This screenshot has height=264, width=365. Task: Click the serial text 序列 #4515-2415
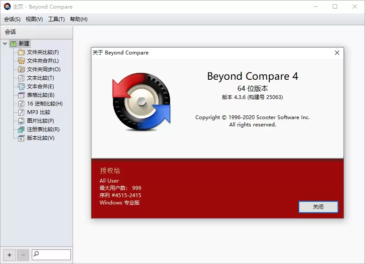click(120, 195)
